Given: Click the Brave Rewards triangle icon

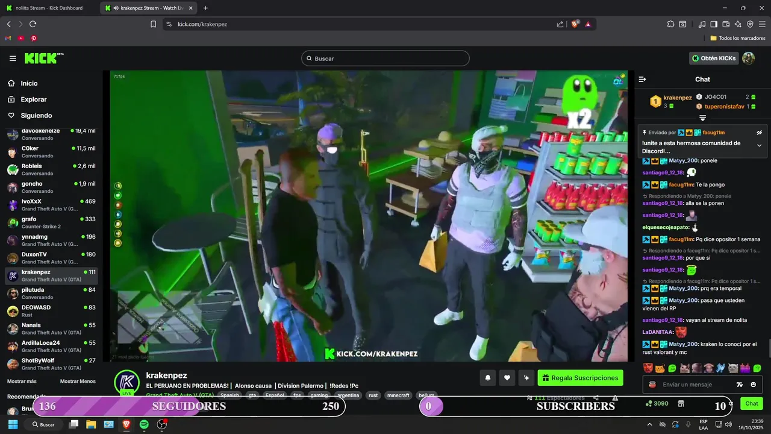Looking at the screenshot, I should coord(588,24).
